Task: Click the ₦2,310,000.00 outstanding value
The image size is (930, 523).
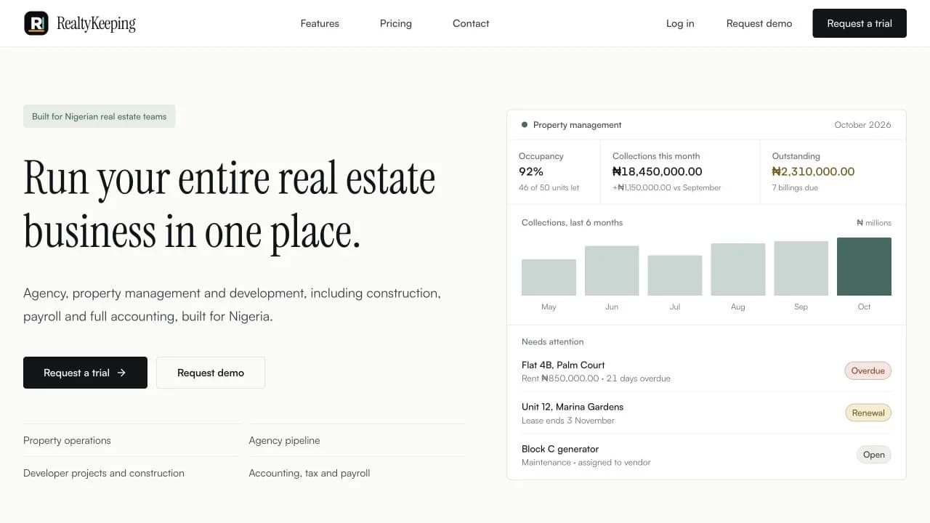Action: click(813, 172)
